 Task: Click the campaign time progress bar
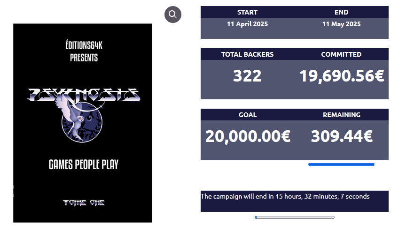[x=294, y=217]
